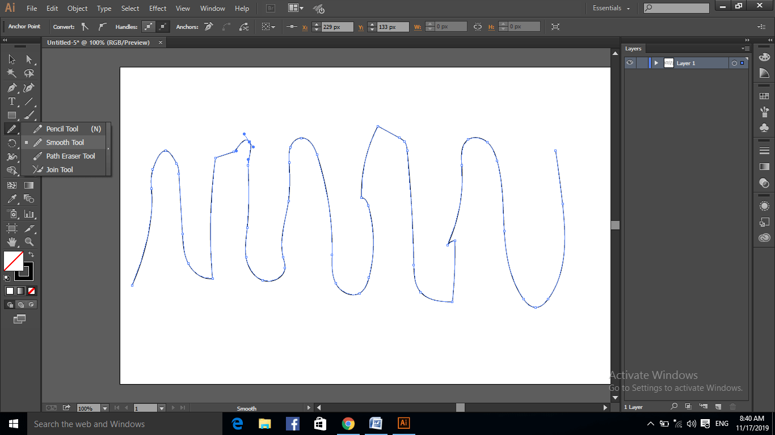
Task: Click the Create New Layer button
Action: pos(717,406)
